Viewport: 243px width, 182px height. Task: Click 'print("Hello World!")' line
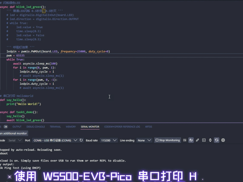click(x=24, y=104)
